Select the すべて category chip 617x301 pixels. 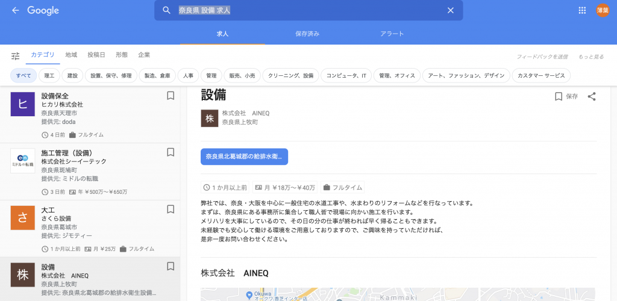pos(23,75)
